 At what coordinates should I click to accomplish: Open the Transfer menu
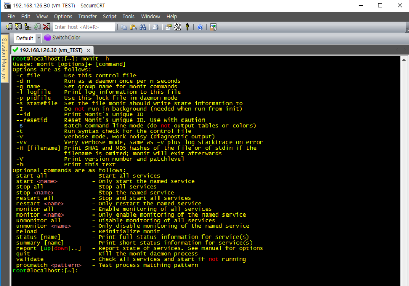[x=87, y=17]
